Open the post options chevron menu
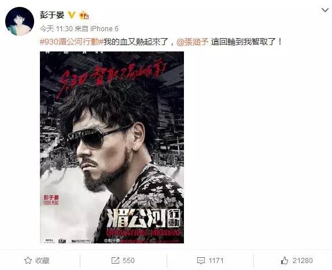This screenshot has width=332, height=270. [x=325, y=10]
